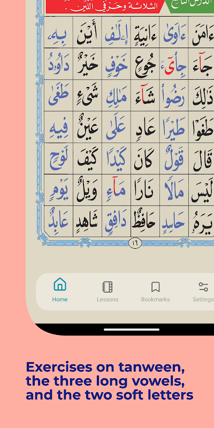This screenshot has width=214, height=428.
Task: Tap the word مَالًا in the table
Action: (174, 190)
